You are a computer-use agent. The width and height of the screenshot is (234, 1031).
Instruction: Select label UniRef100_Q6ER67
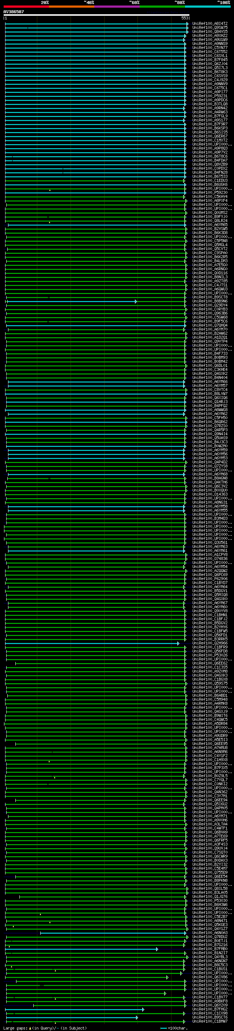point(210,136)
